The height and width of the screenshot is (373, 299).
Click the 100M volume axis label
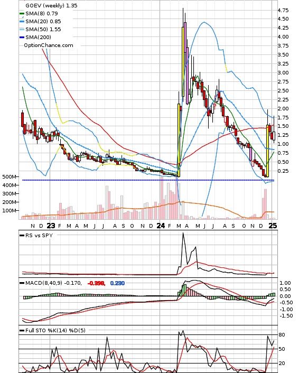(10, 210)
